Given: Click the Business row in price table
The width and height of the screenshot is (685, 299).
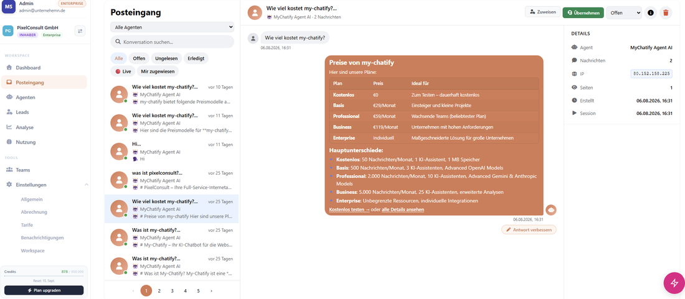Looking at the screenshot, I should (x=434, y=127).
